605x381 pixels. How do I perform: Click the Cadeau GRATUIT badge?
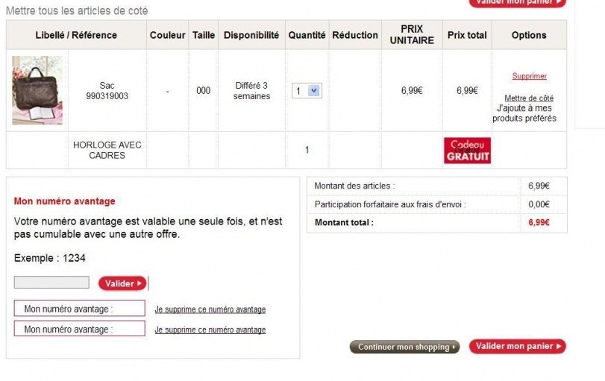pos(467,151)
